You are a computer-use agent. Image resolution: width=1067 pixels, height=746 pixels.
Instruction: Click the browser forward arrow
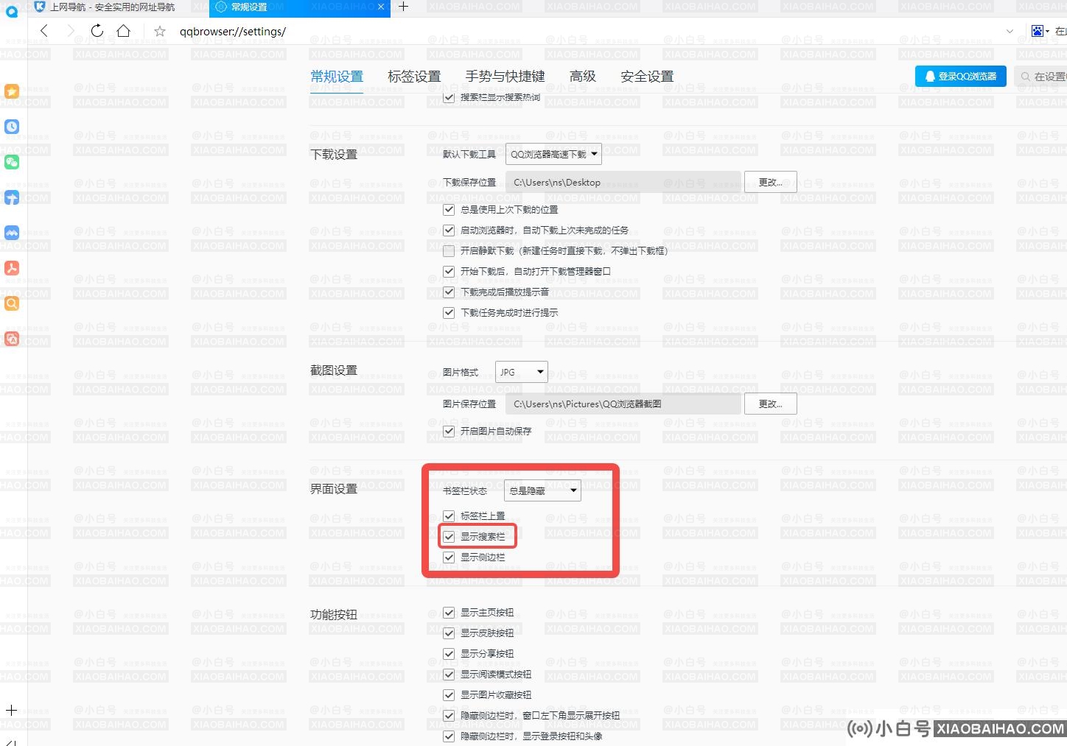click(x=71, y=31)
